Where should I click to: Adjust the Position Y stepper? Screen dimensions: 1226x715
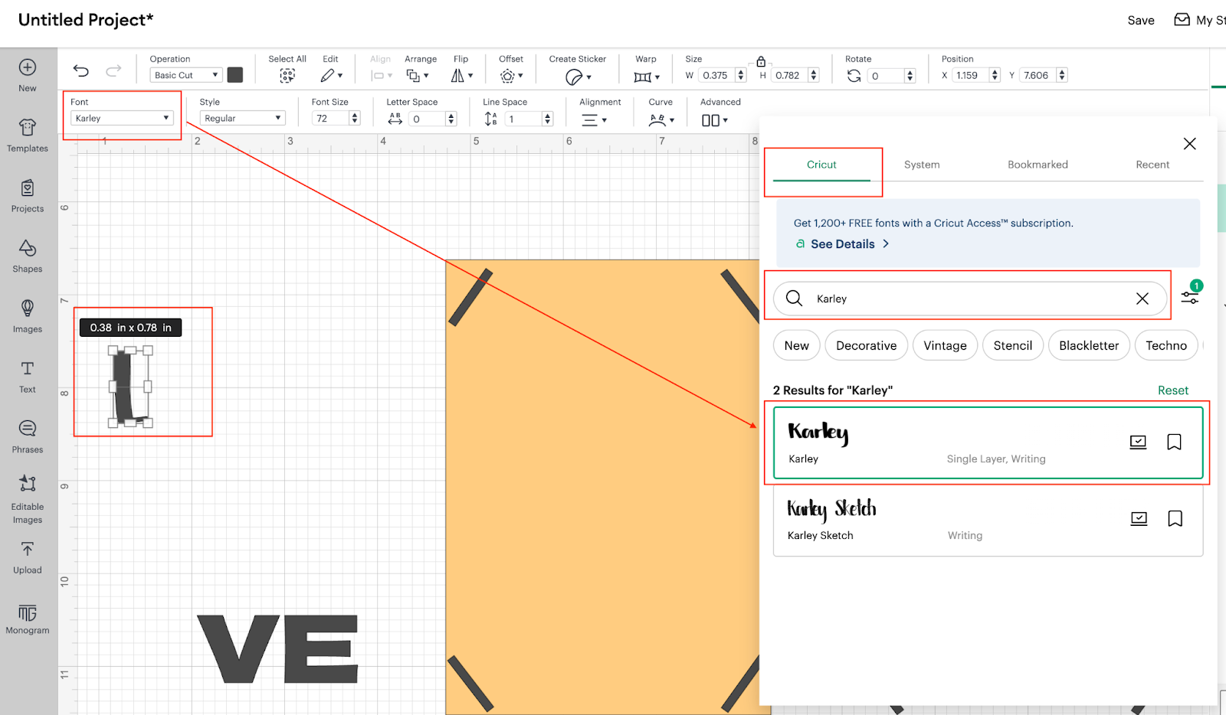coord(1062,75)
